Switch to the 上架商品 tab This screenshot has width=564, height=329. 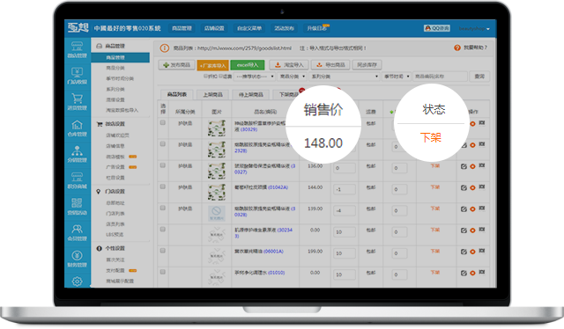[212, 94]
